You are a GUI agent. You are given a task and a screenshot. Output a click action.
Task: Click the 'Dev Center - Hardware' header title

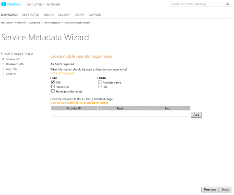click(x=43, y=4)
